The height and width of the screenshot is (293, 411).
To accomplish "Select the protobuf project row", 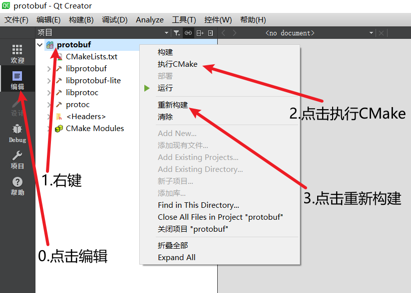I will click(74, 45).
